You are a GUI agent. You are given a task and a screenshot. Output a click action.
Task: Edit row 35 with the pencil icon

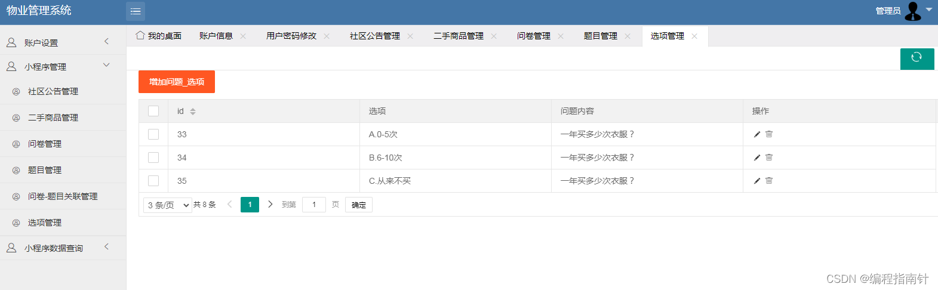pyautogui.click(x=757, y=181)
